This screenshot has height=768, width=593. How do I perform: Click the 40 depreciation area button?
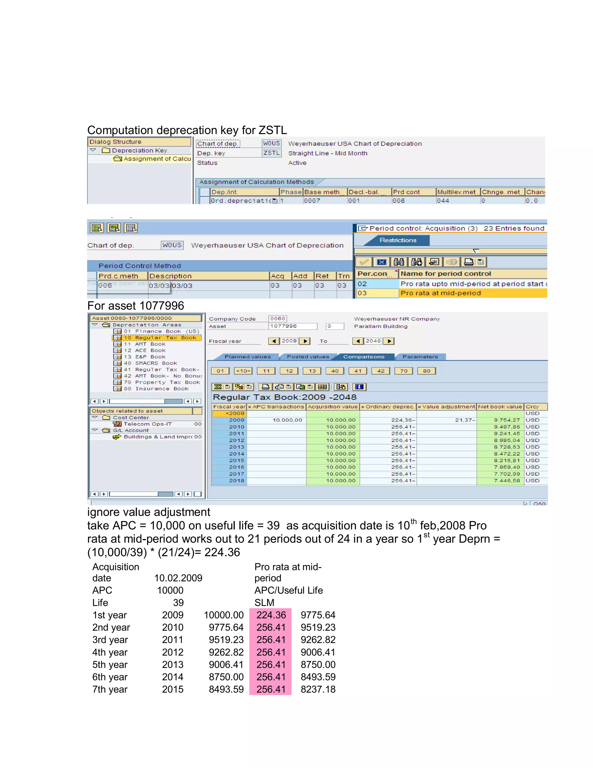click(x=335, y=371)
